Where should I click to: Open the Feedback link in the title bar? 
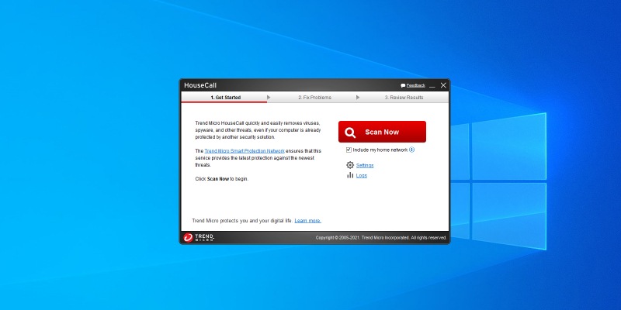coord(415,85)
